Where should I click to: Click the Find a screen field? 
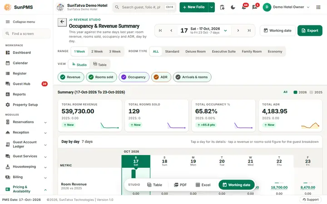pos(26,34)
